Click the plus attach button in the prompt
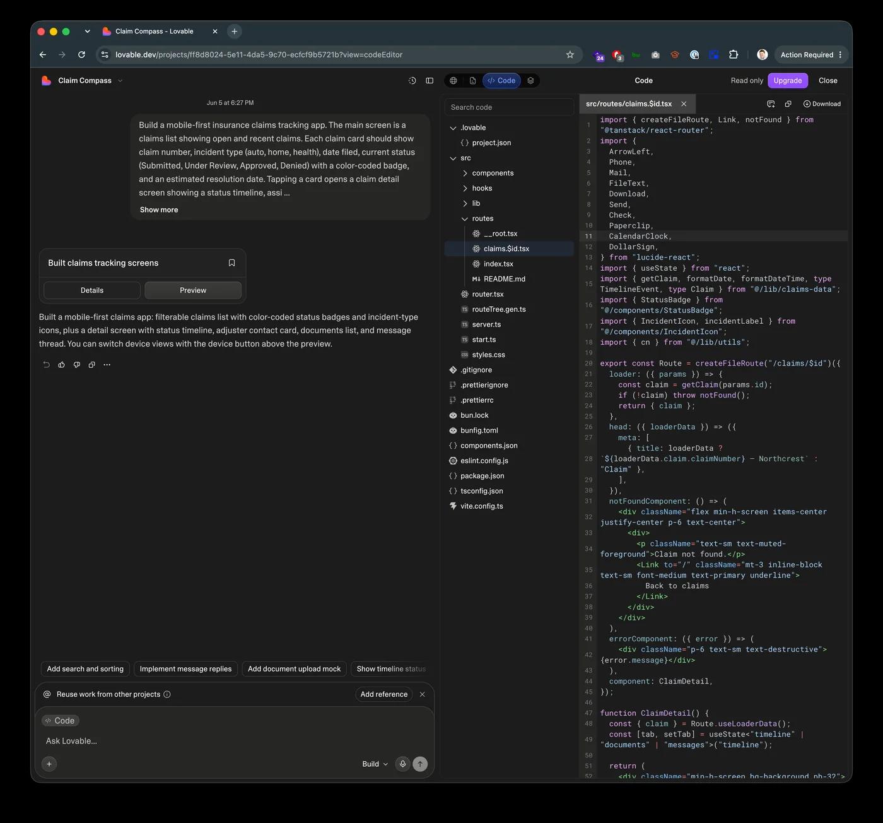883x823 pixels. point(49,764)
